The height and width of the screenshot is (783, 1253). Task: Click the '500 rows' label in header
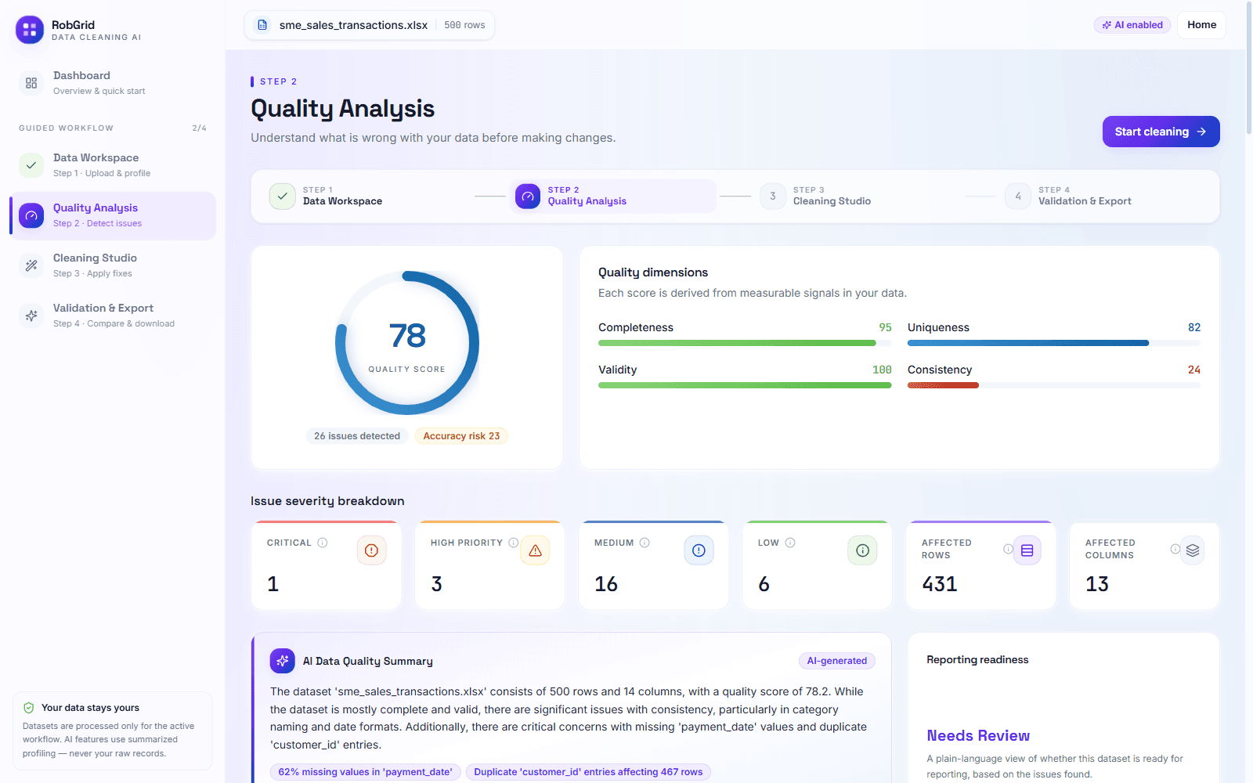[464, 25]
